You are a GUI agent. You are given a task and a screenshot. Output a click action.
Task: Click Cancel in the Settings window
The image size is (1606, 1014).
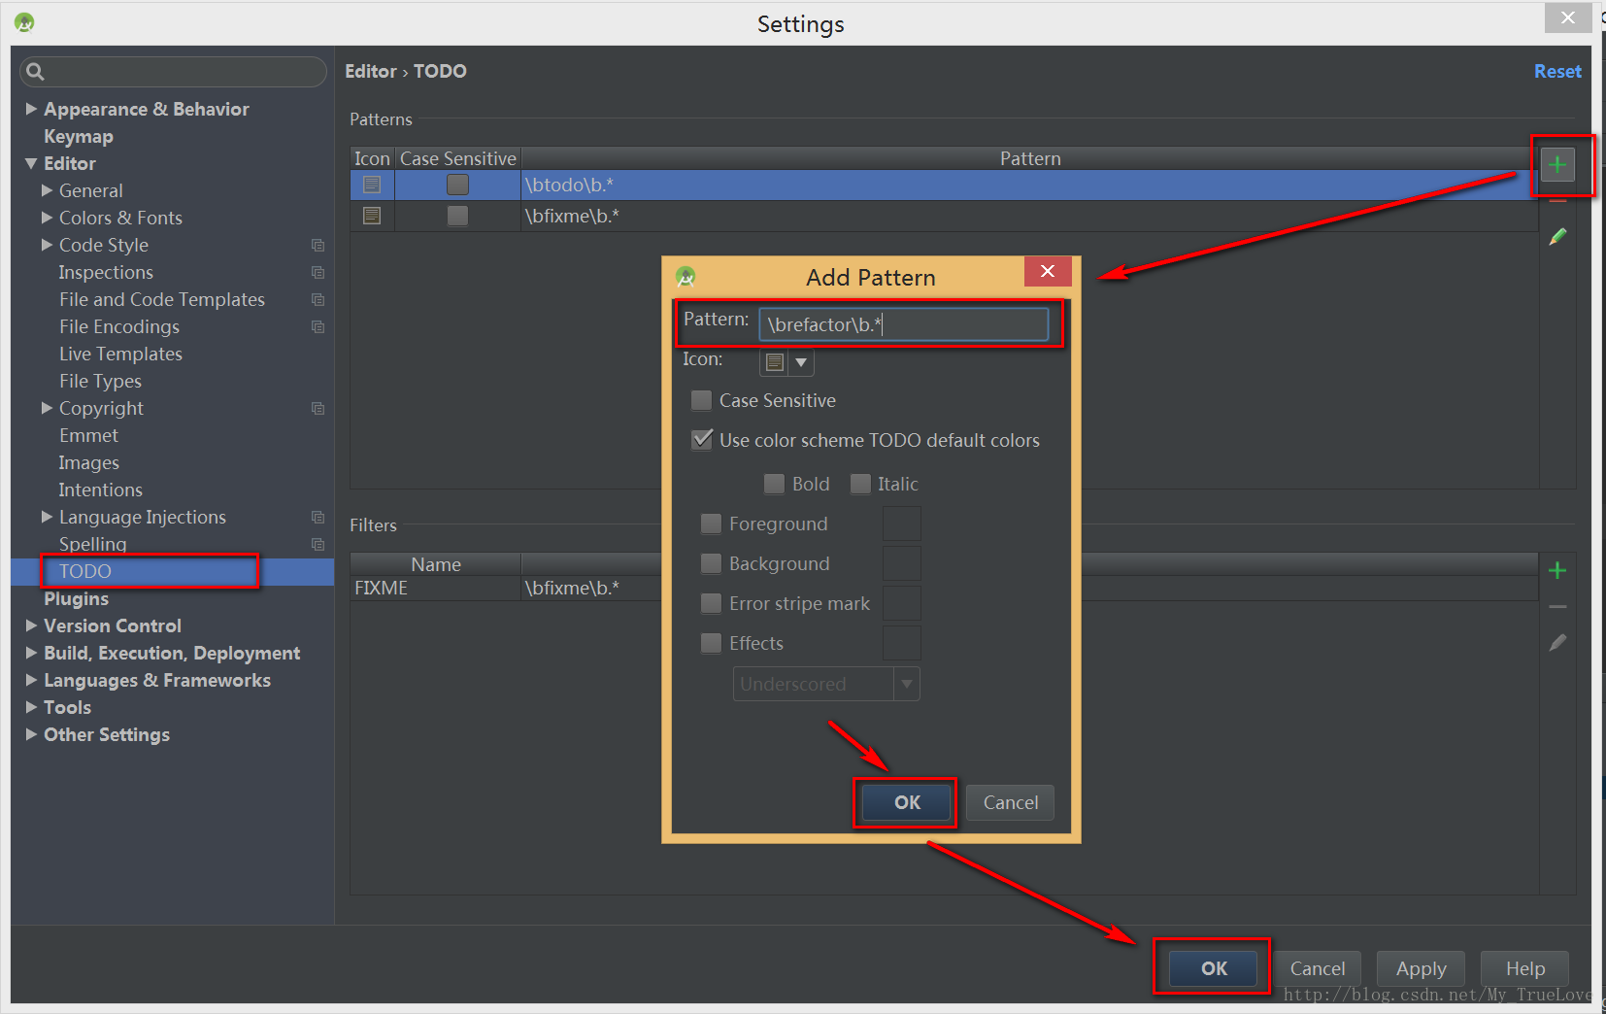(1318, 968)
